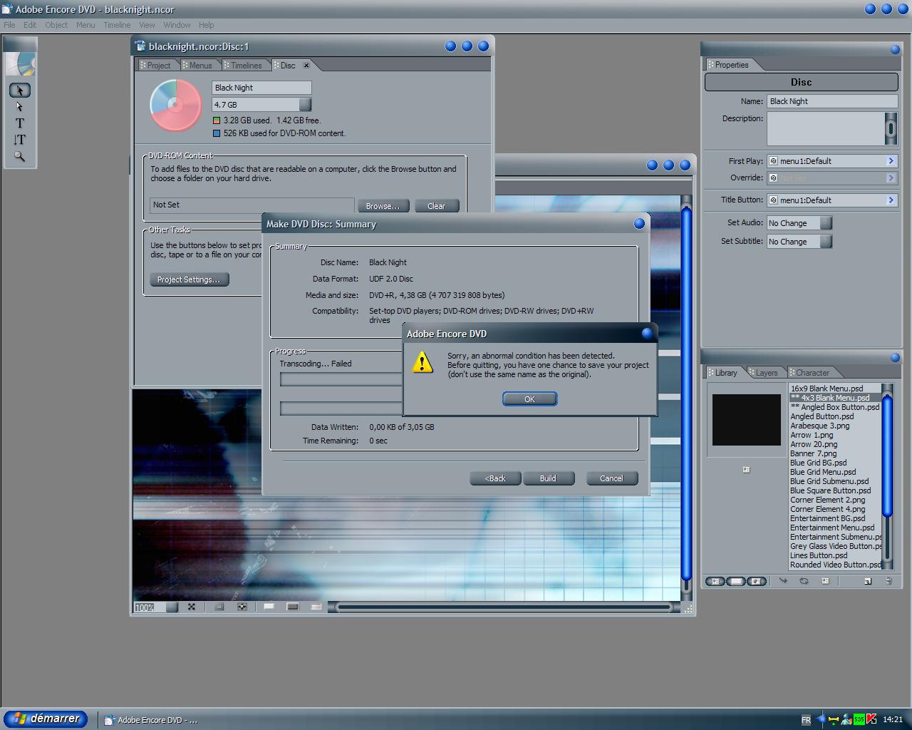
Task: Click the <Back button in Summary dialog
Action: (x=495, y=478)
